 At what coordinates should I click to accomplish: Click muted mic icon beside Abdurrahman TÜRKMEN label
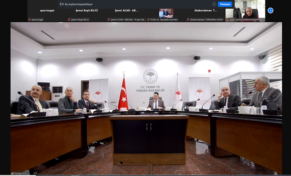(188, 19)
